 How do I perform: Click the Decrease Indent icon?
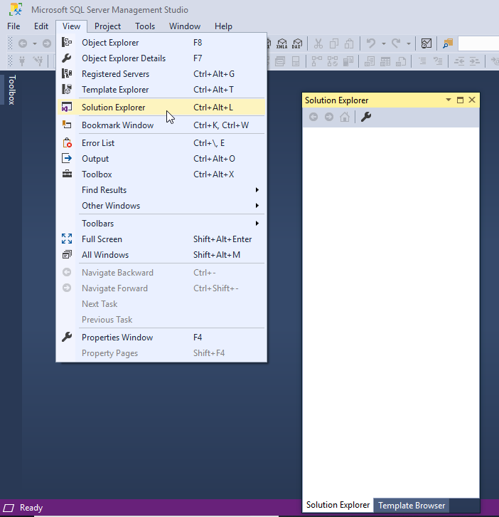click(x=459, y=61)
